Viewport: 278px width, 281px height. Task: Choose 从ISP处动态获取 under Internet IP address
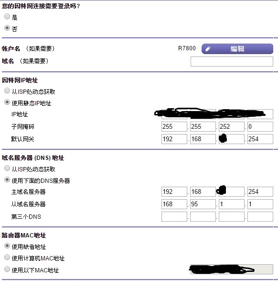[7, 90]
